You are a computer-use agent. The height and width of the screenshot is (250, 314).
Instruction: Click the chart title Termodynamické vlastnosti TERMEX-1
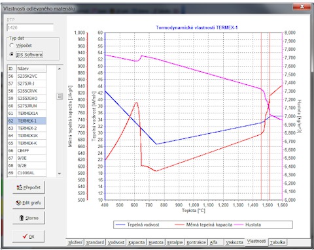197,27
